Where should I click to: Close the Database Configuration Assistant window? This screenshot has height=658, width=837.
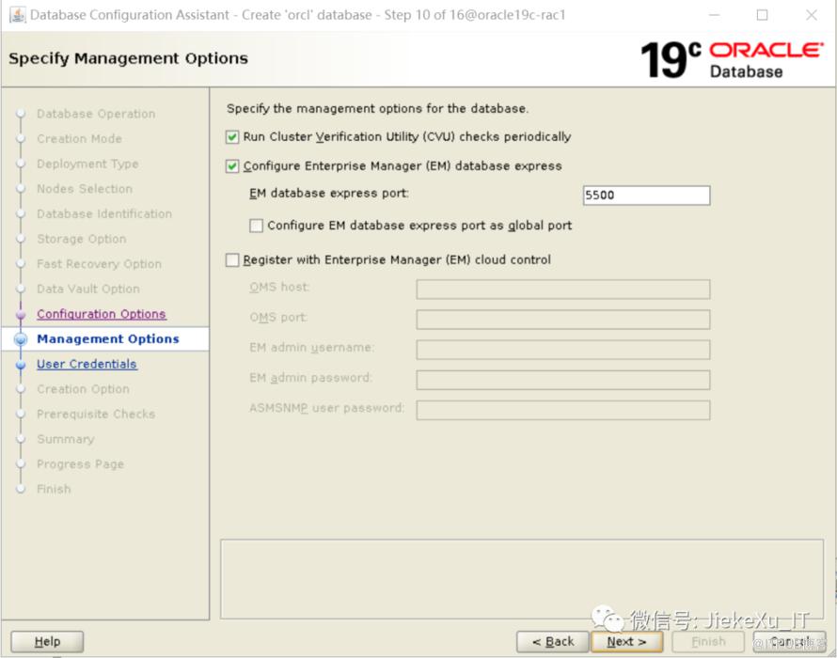811,15
